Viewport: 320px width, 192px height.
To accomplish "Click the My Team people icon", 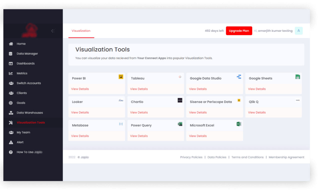I will pyautogui.click(x=11, y=132).
